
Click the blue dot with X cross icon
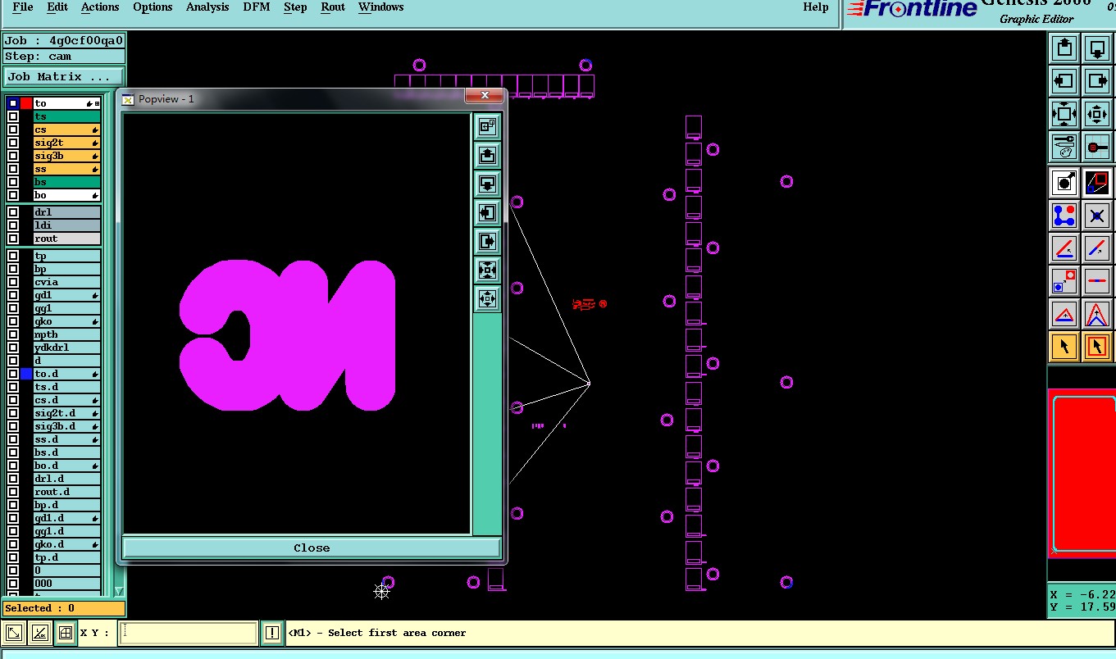(x=1097, y=216)
